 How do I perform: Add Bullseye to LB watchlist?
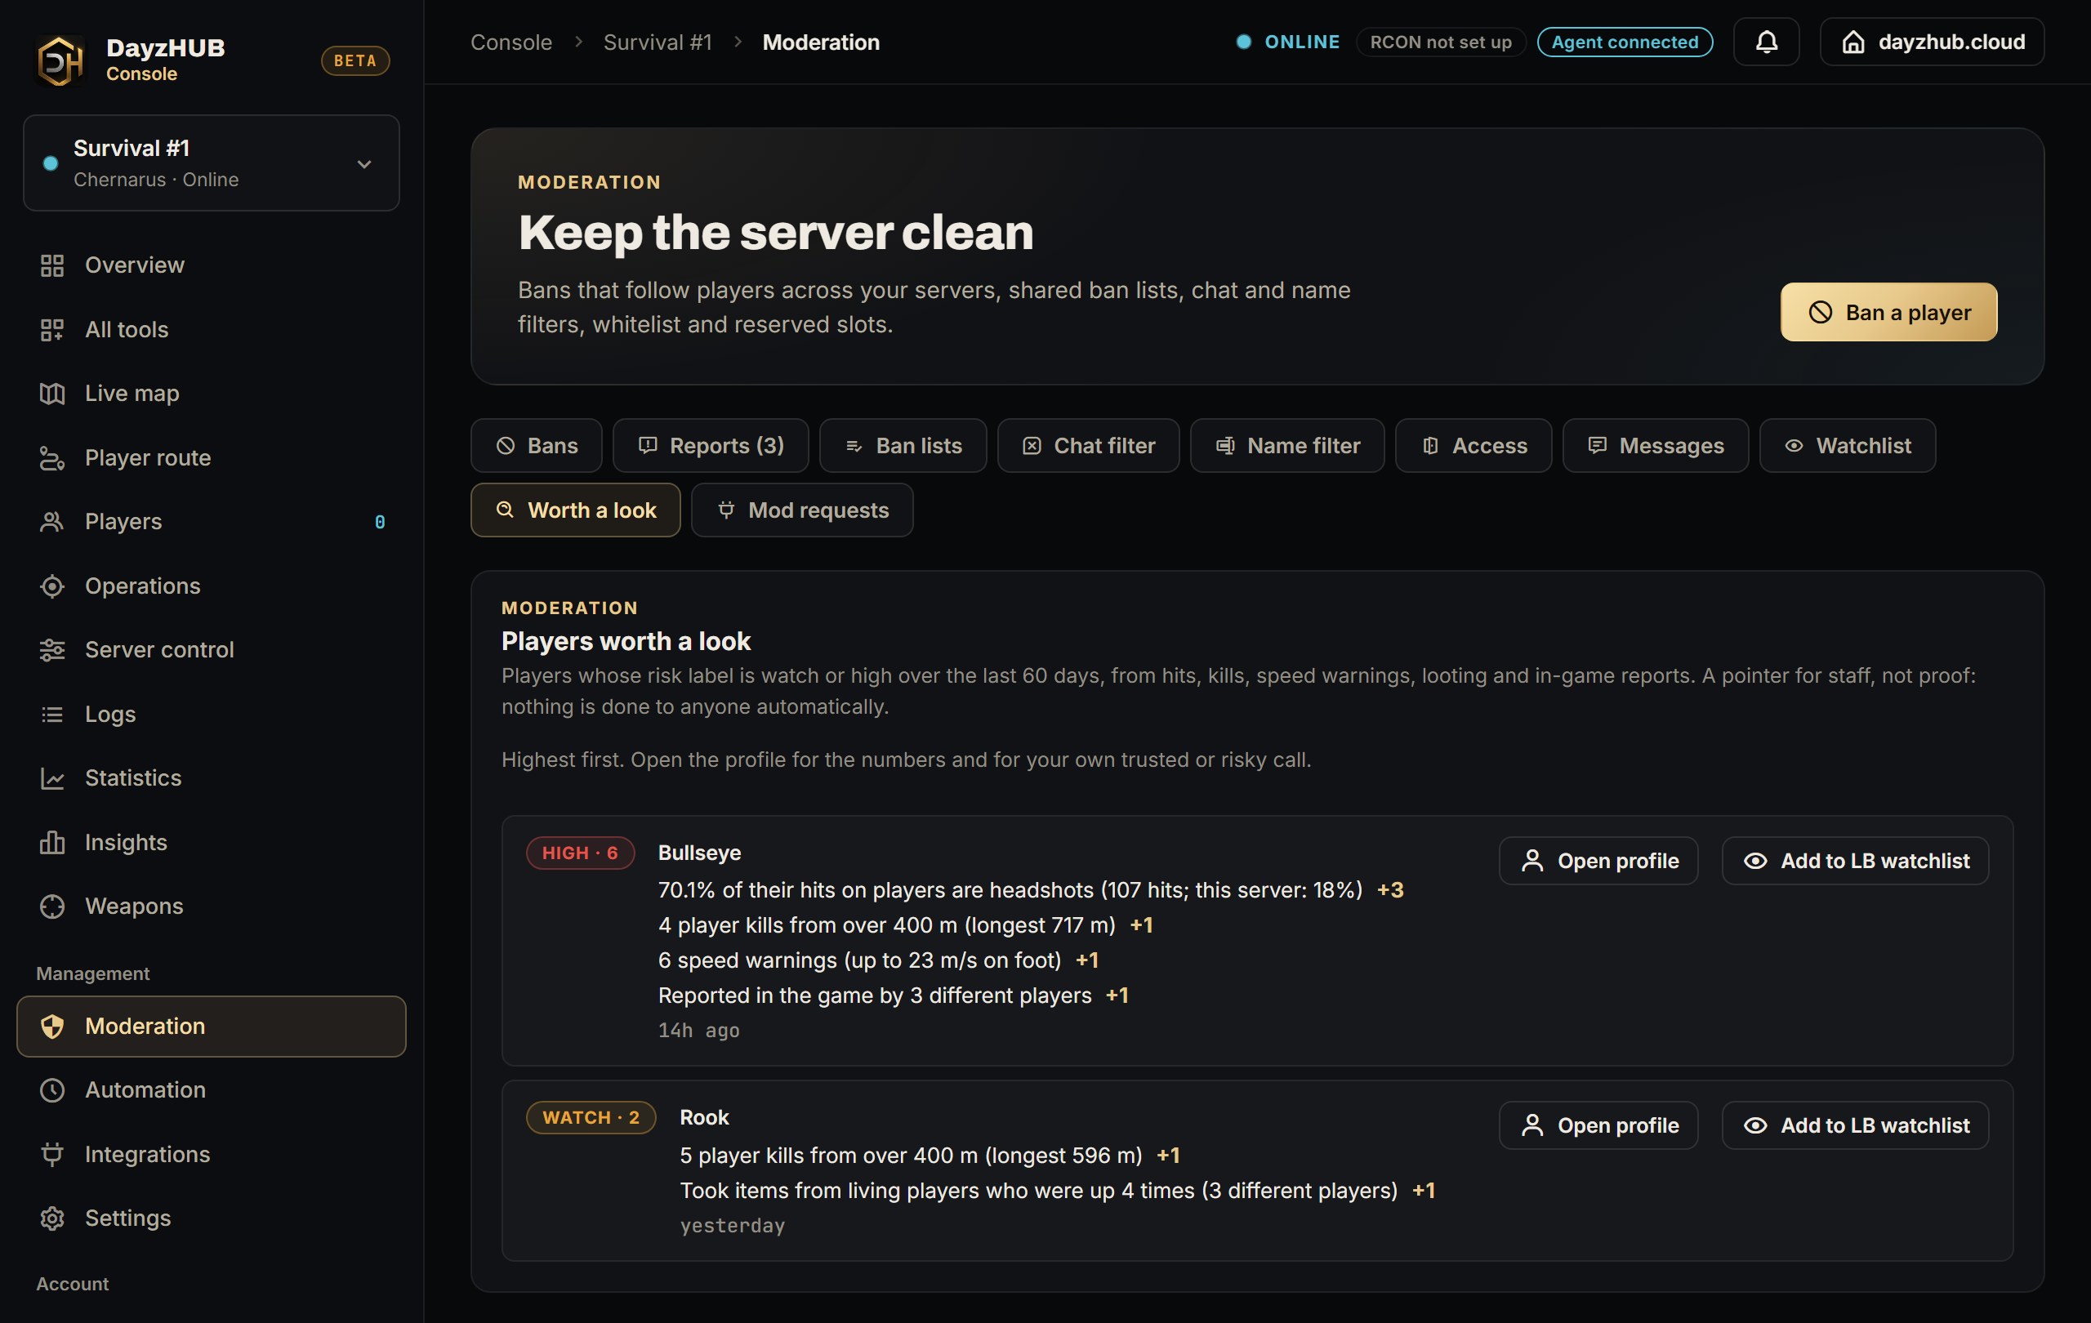1855,860
